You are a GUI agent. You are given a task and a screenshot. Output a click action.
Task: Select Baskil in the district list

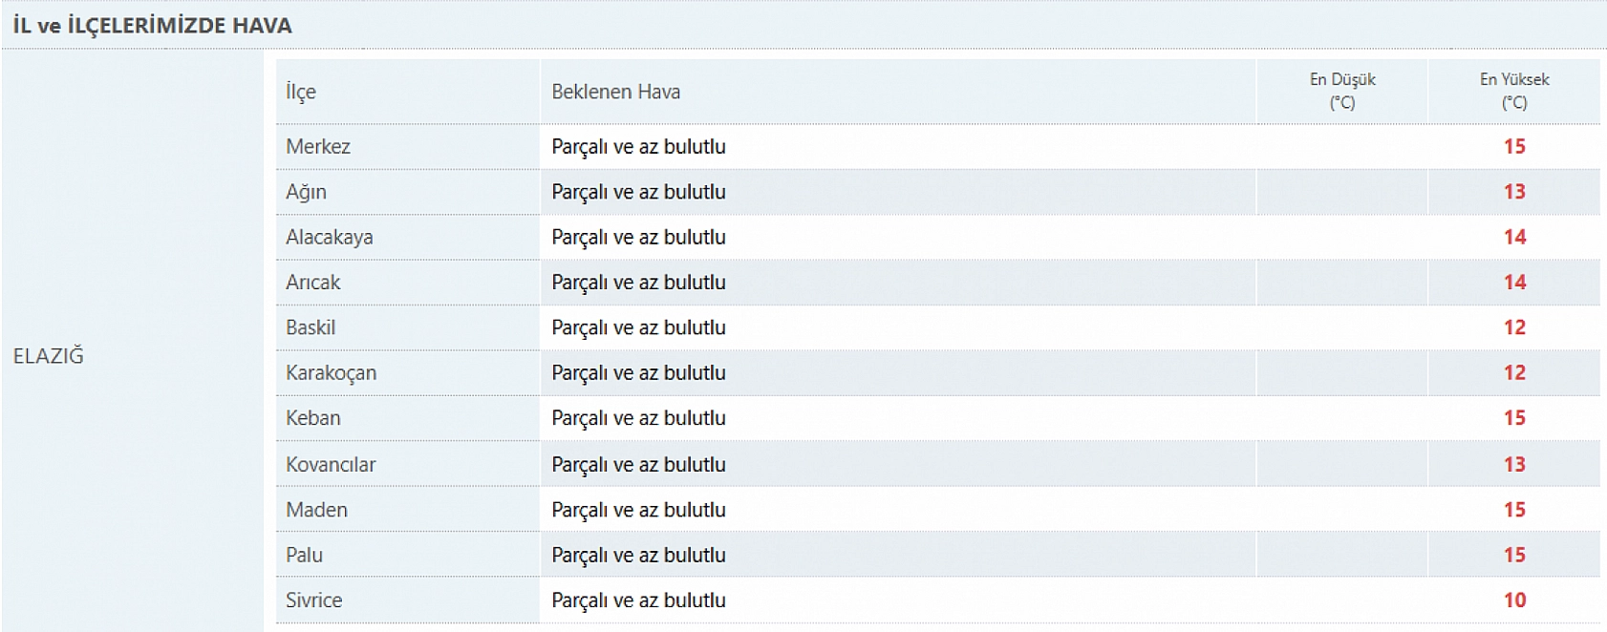tap(311, 327)
